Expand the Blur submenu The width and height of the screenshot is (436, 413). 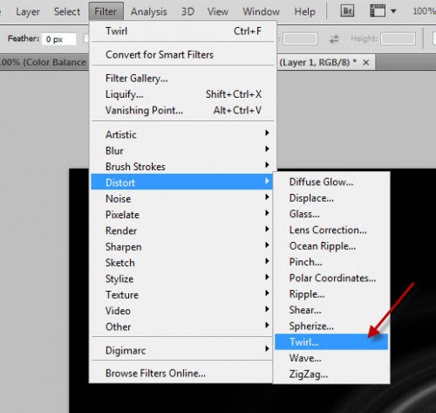[x=182, y=150]
